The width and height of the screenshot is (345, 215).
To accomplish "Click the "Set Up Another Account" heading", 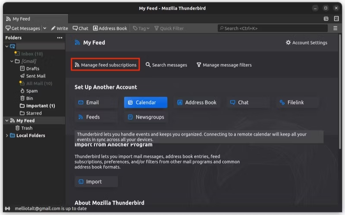I will [x=106, y=87].
